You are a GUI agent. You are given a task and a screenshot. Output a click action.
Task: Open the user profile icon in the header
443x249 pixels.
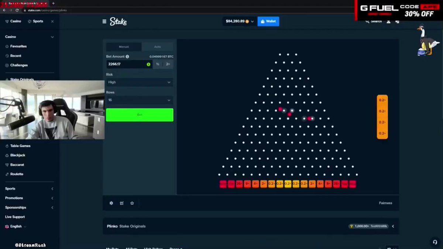388,22
